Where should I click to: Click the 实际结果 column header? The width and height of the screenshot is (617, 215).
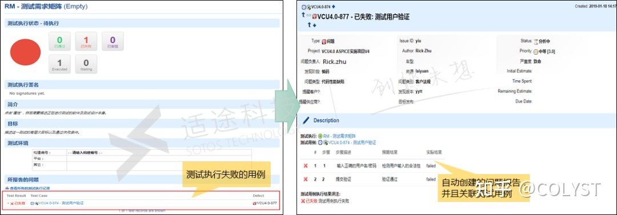(434, 152)
